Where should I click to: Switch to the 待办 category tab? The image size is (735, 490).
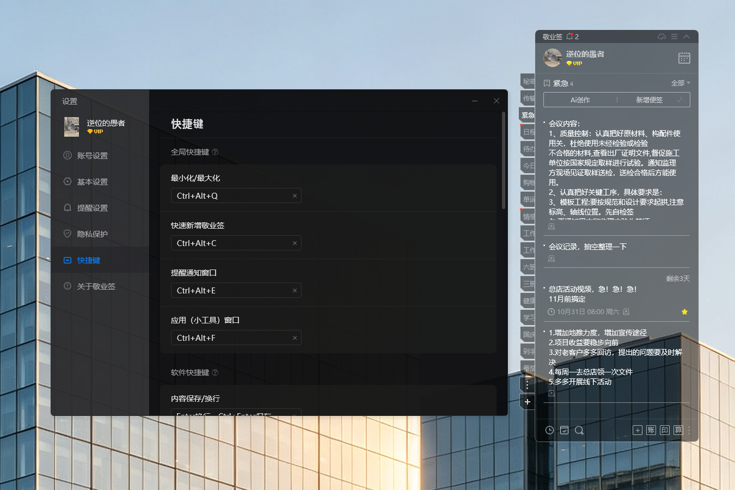click(528, 149)
